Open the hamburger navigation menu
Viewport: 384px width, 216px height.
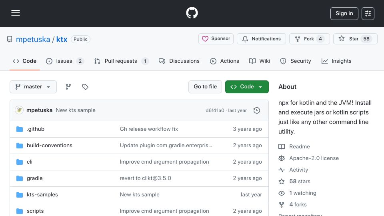pos(16,13)
